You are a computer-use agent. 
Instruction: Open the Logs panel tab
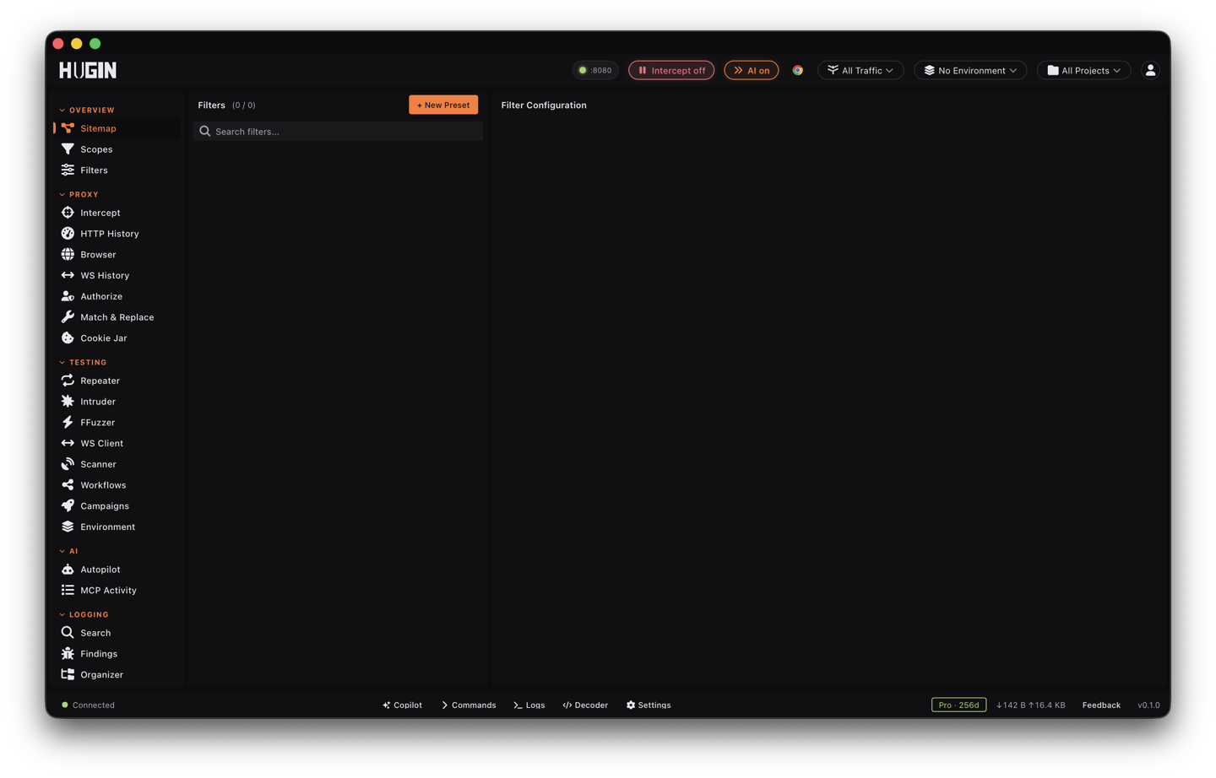tap(529, 705)
